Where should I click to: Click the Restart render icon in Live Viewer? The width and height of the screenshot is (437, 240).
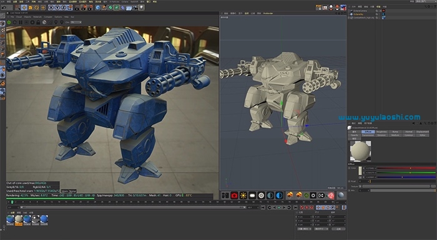tap(14, 22)
